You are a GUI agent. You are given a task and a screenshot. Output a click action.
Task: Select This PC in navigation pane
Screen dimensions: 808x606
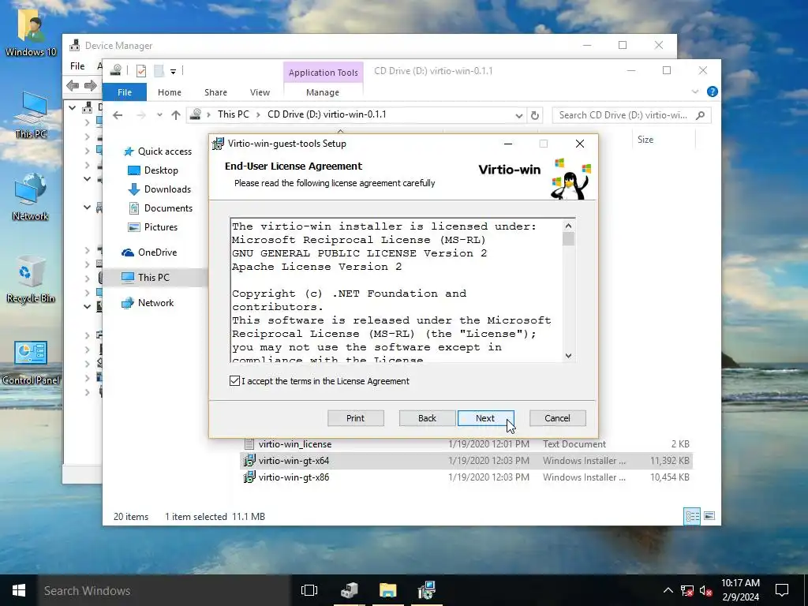point(145,277)
